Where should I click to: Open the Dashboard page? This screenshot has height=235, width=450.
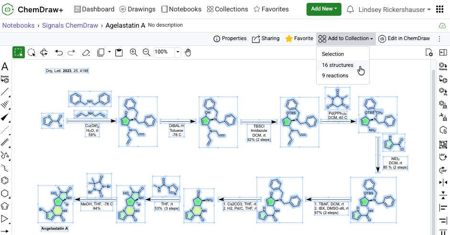coord(94,9)
